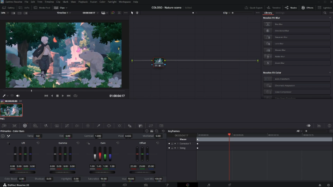
Task: Pick black point for Lift
Action: pyautogui.click(x=8, y=143)
